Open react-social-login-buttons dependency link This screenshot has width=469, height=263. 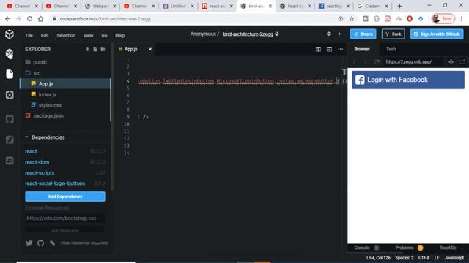55,183
